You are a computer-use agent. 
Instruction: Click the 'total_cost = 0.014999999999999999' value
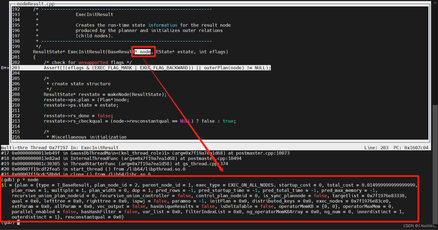pyautogui.click(x=371, y=185)
